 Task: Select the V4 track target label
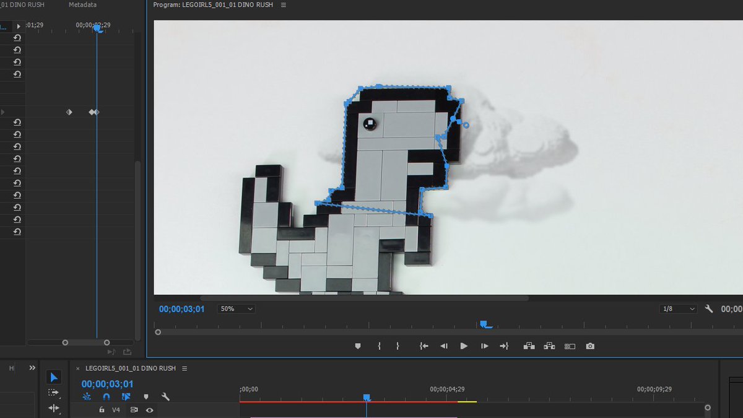(x=116, y=410)
